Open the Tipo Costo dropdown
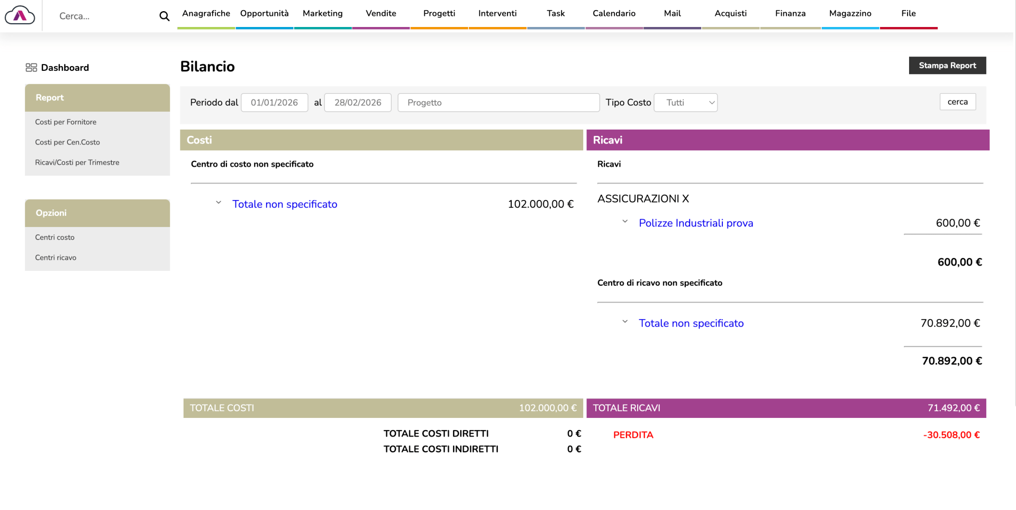1016x510 pixels. 685,103
